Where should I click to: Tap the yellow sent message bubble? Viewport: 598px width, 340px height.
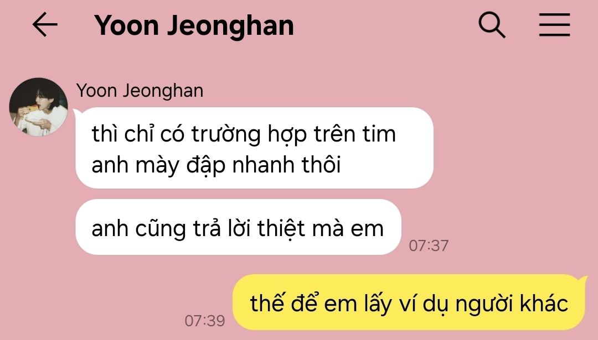(409, 302)
